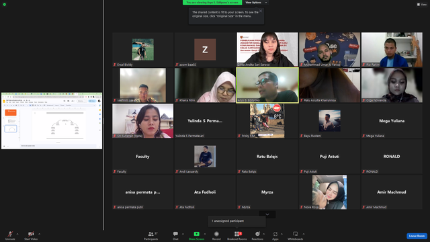Click the 1 unassigned participant tooltip
This screenshot has width=430, height=242.
pos(237,221)
